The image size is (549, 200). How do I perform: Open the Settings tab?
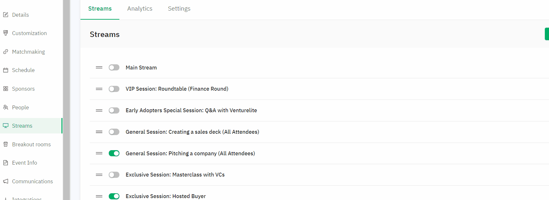[179, 9]
